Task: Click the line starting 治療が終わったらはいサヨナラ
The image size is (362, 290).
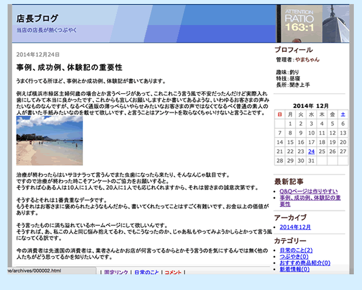Action: (123, 175)
